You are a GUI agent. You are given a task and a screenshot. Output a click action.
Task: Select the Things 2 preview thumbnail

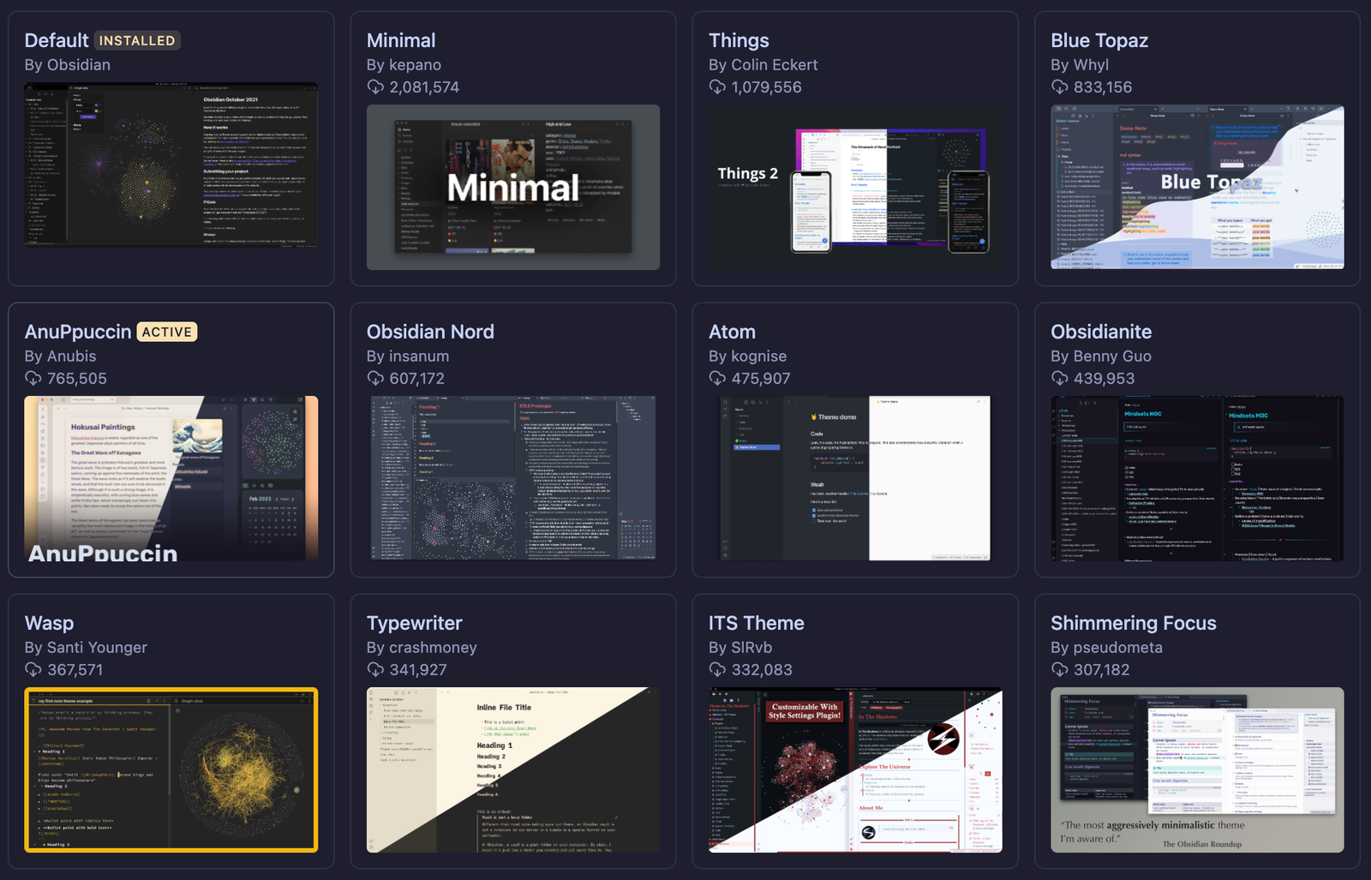click(854, 187)
